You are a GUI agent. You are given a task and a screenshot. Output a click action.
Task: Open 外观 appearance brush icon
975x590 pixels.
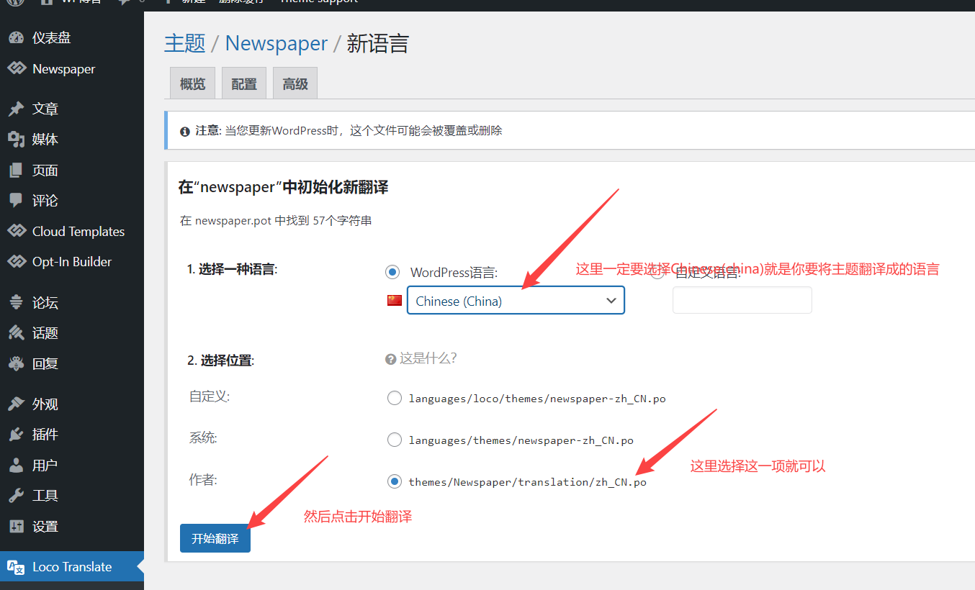(16, 404)
